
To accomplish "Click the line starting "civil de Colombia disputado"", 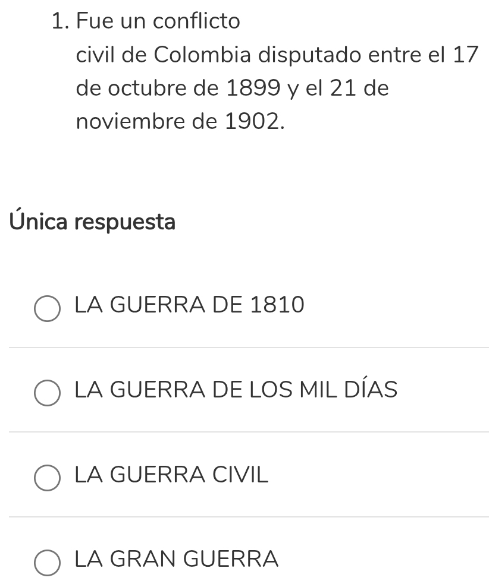I will [x=277, y=55].
